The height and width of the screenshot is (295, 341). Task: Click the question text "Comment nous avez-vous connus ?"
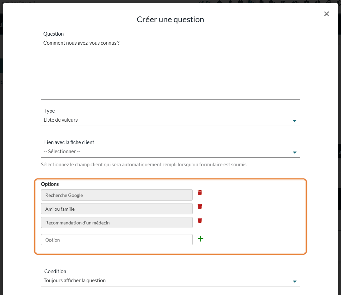81,43
